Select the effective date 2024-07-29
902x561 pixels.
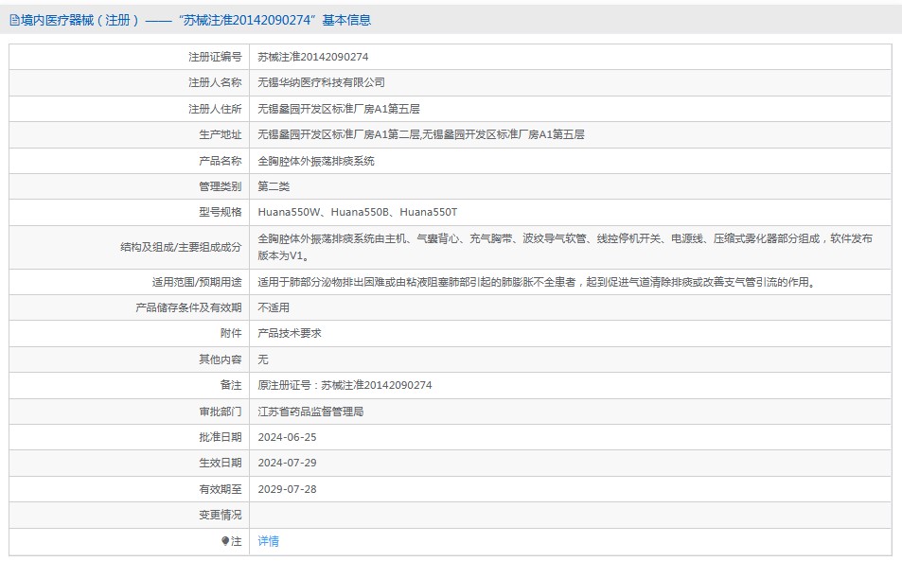point(287,463)
